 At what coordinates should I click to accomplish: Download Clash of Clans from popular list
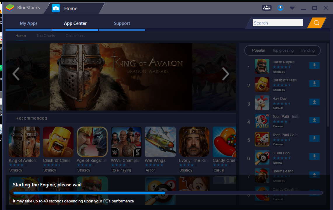[314, 83]
